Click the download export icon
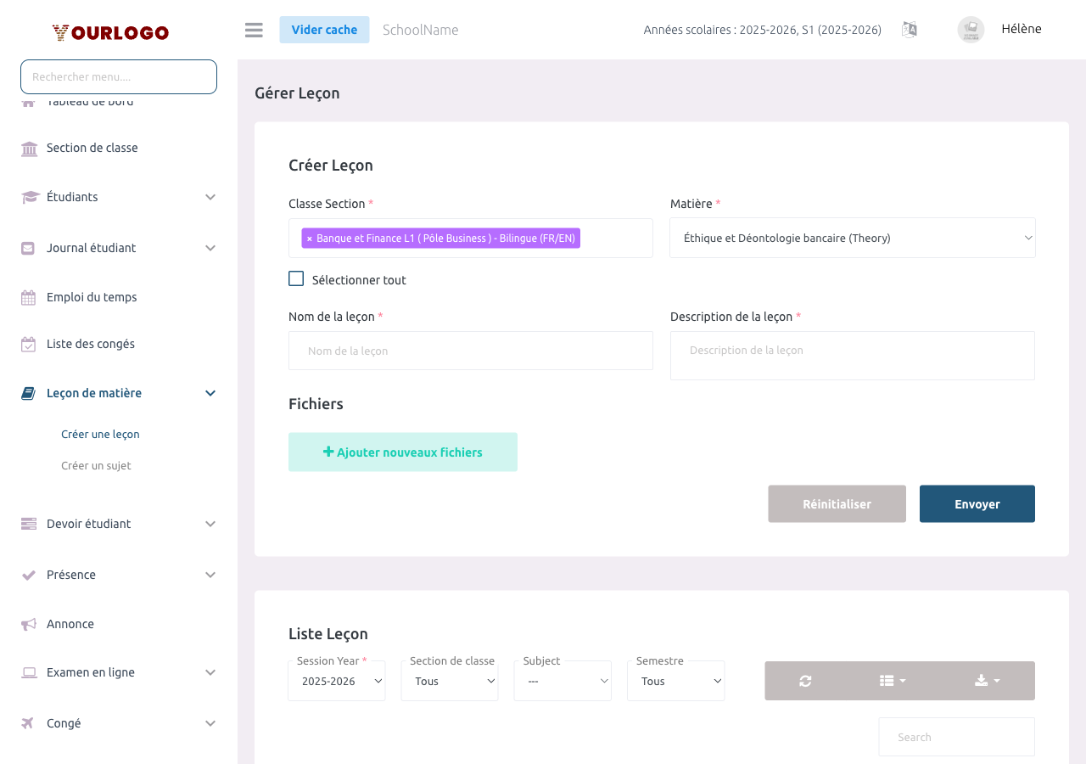 click(x=987, y=681)
